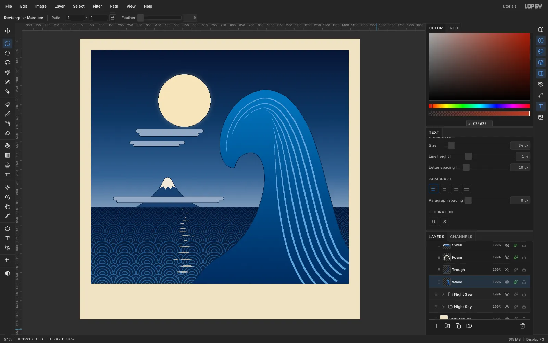The width and height of the screenshot is (548, 343).
Task: Hide the Wave layer
Action: click(507, 282)
